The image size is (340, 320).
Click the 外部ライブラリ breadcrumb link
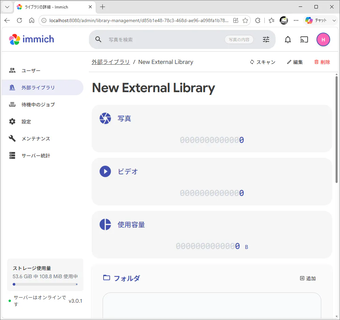tap(111, 62)
